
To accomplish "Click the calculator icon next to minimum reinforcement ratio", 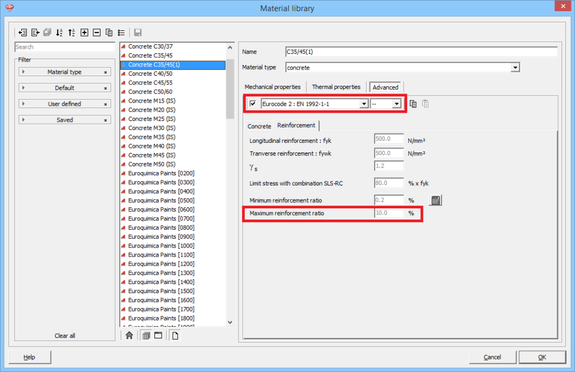I will [435, 200].
